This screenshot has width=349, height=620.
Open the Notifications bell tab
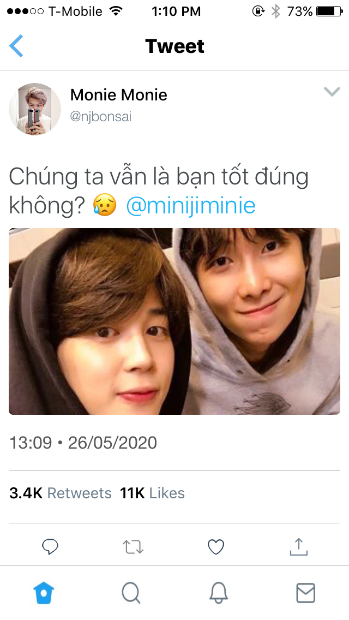(x=218, y=593)
